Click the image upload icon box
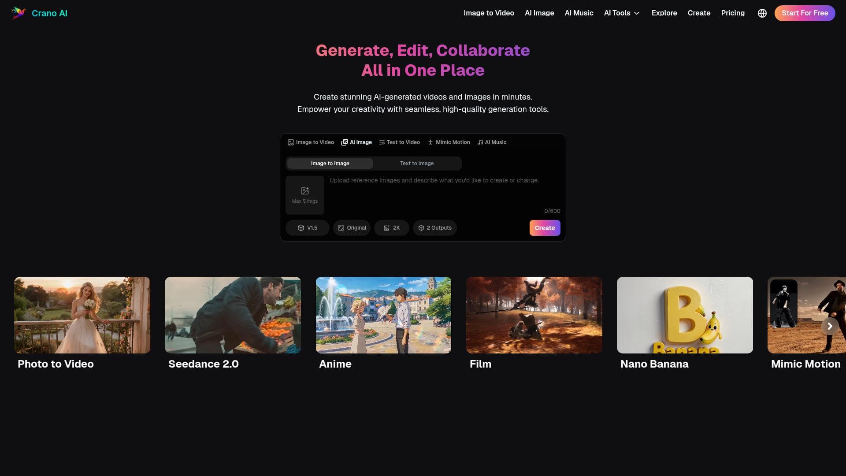 coord(304,195)
